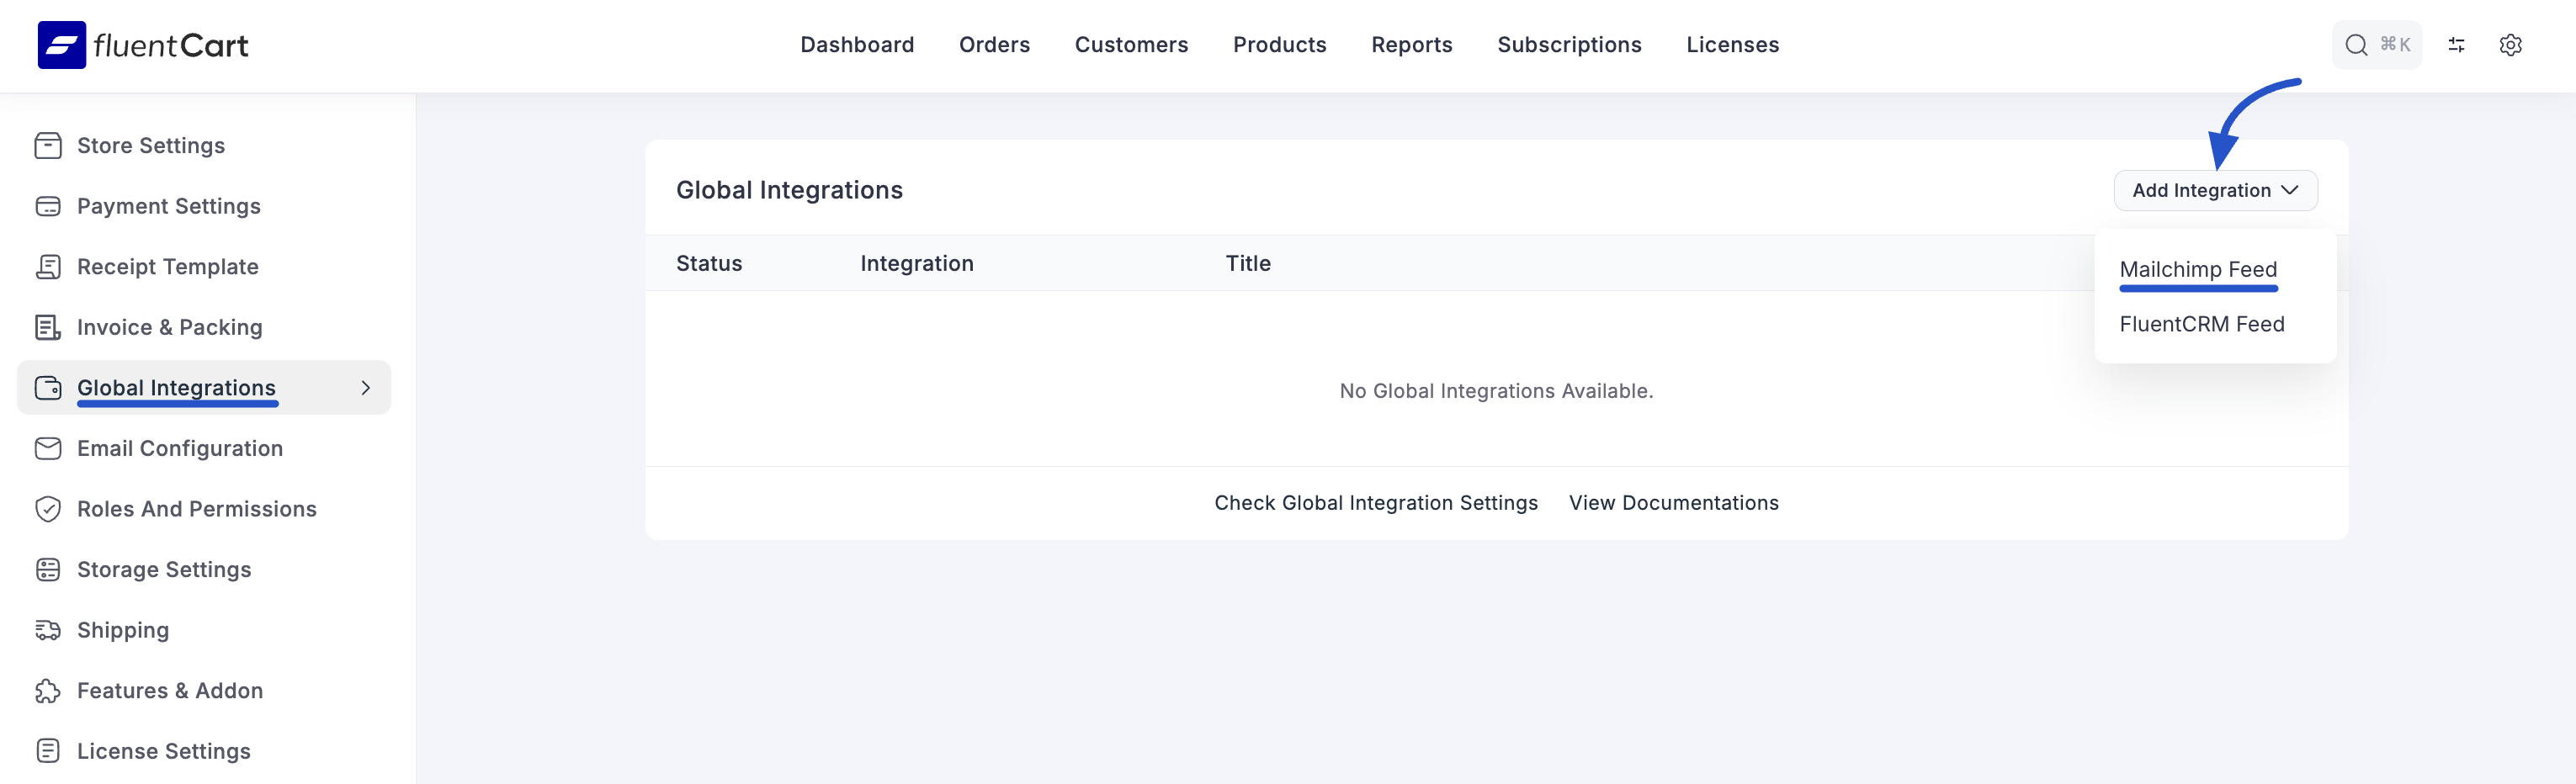
Task: Click the FluentCart logo icon
Action: (62, 45)
